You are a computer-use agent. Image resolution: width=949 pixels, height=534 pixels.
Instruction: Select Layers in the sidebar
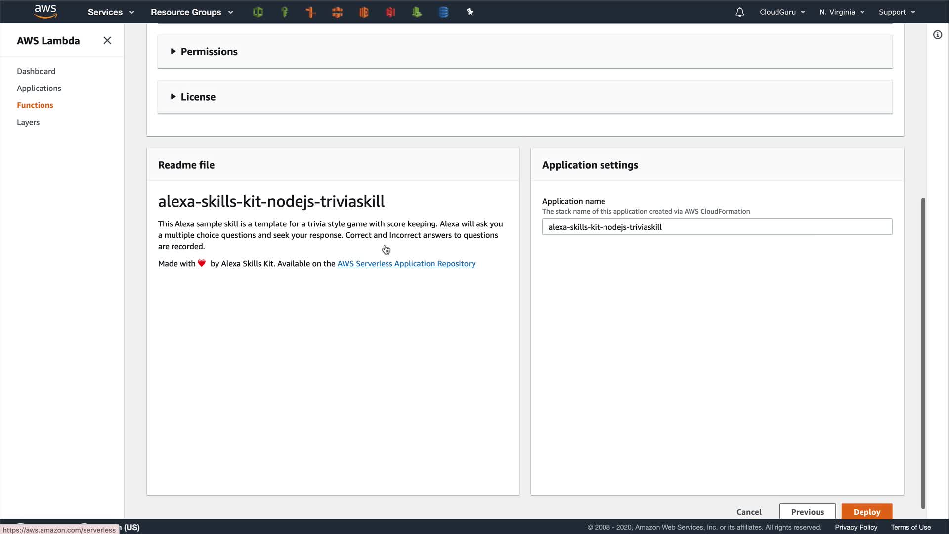tap(28, 122)
